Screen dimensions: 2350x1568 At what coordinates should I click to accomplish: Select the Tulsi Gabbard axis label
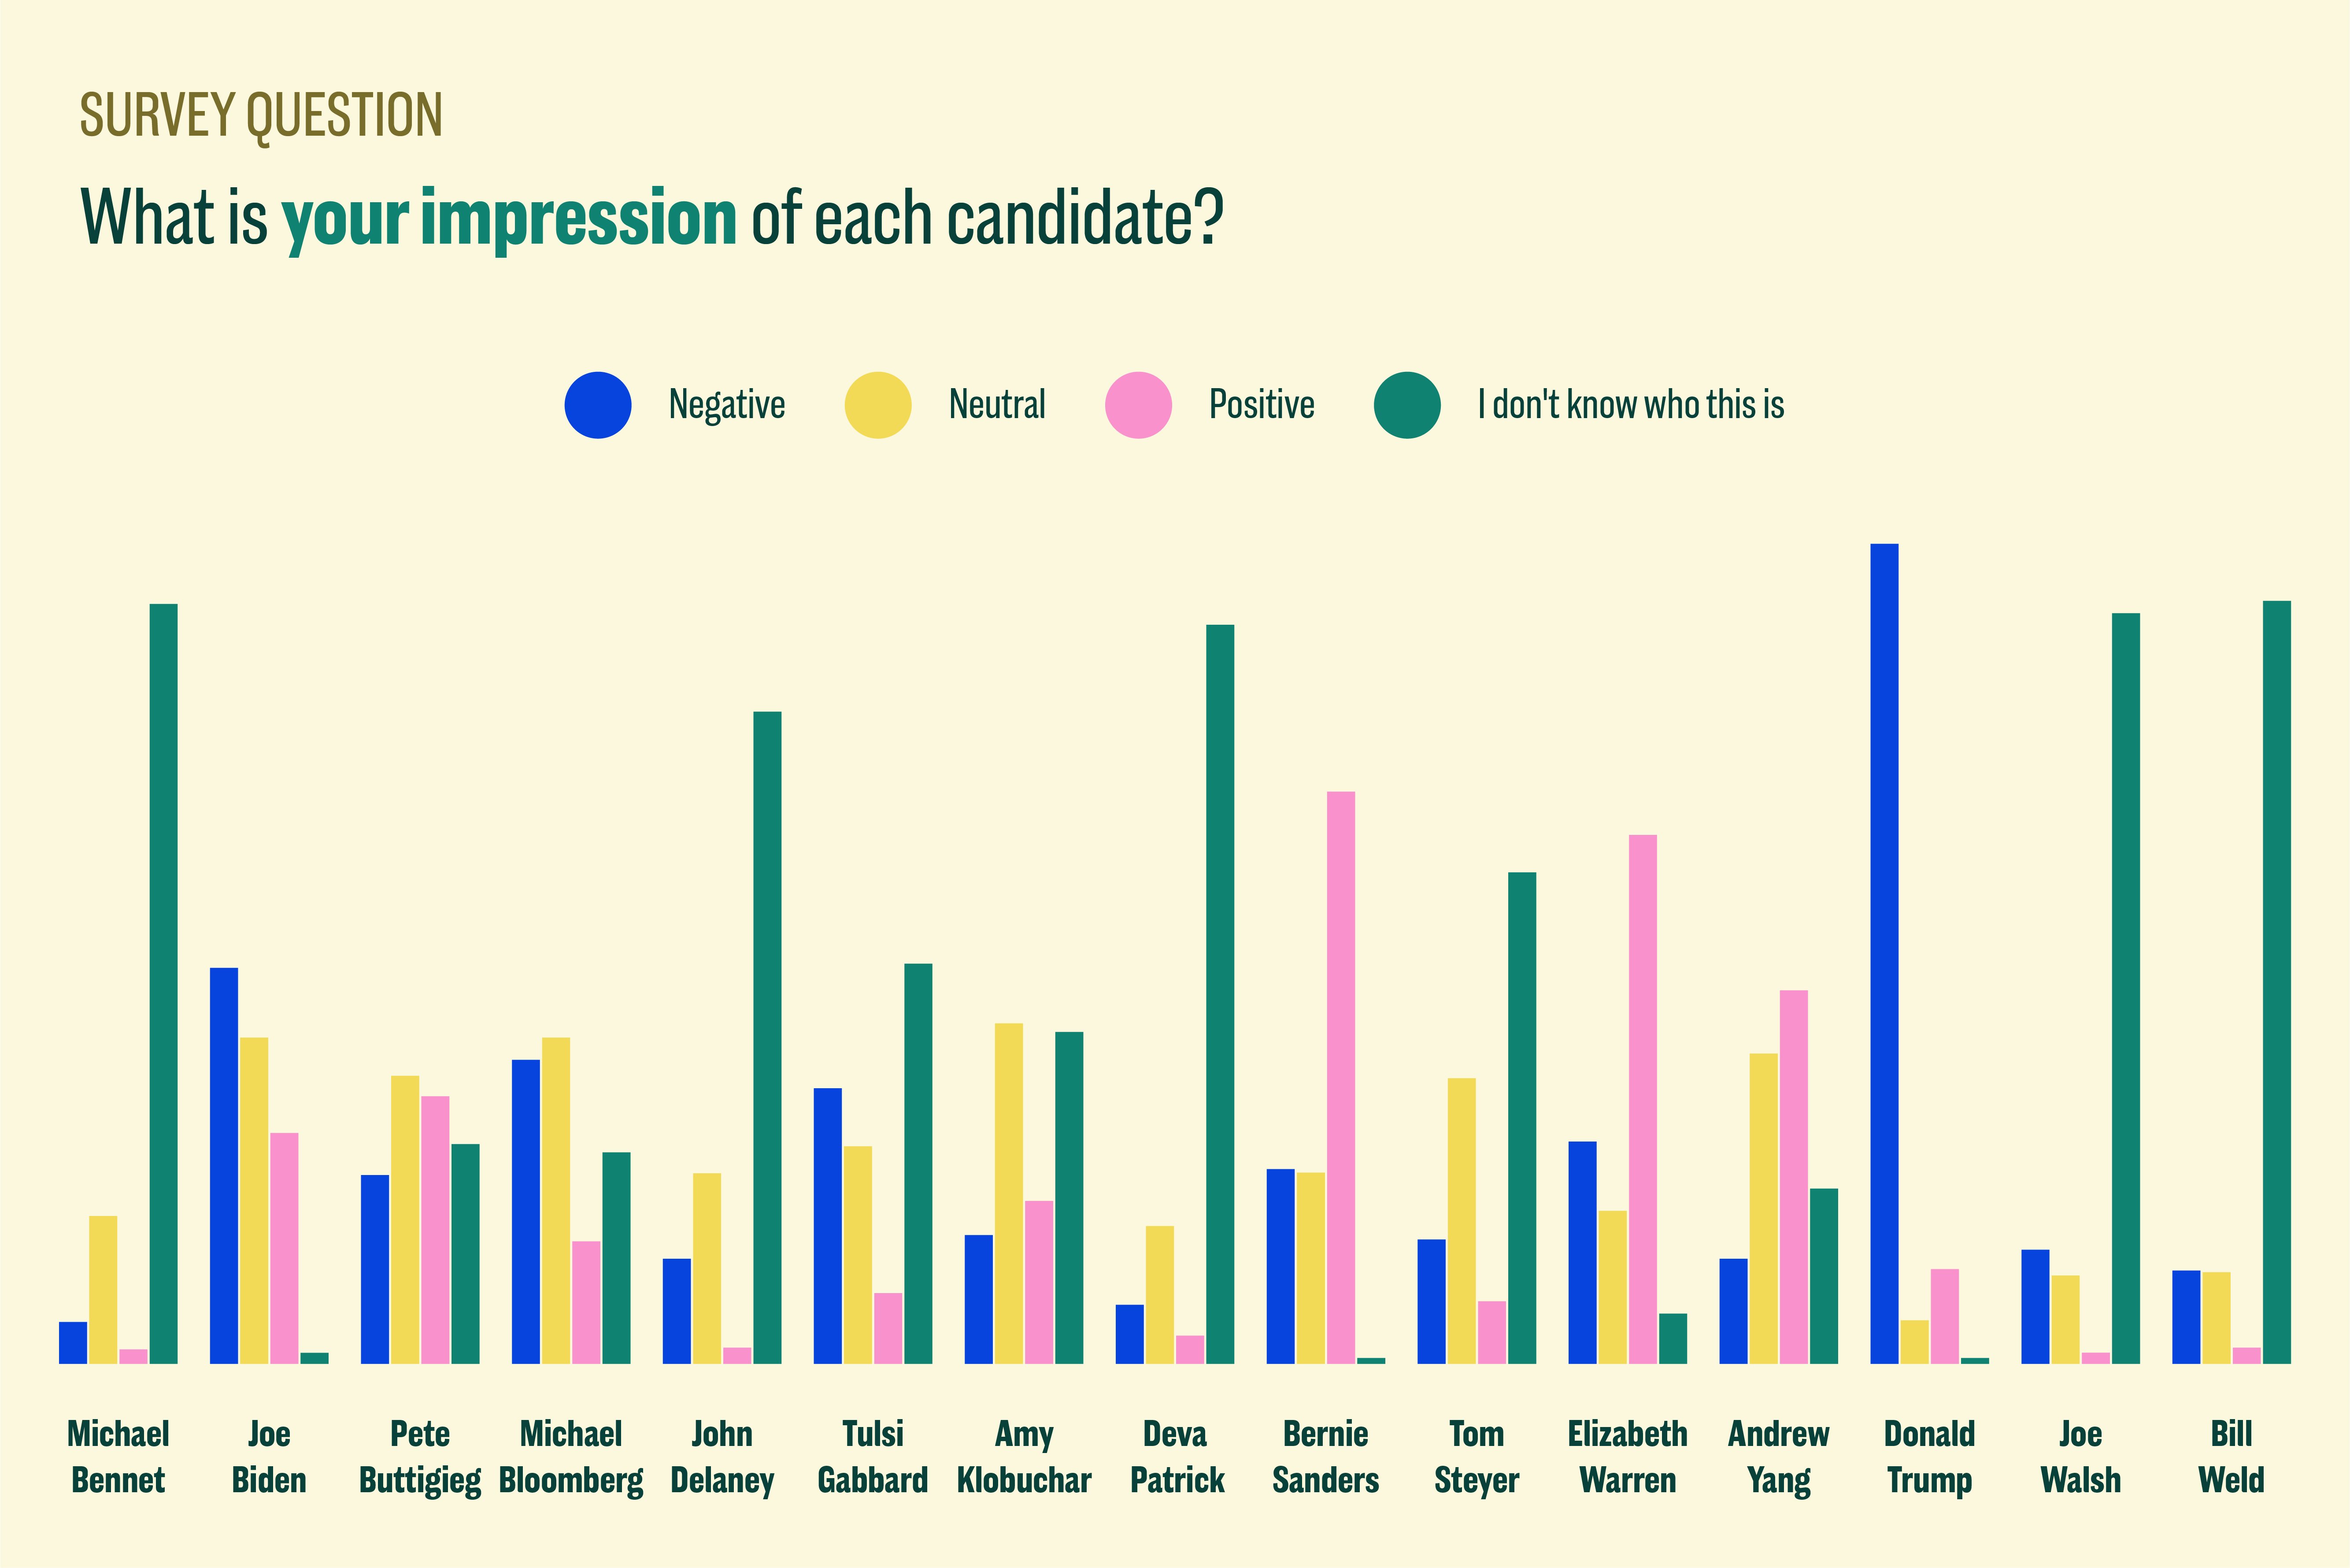(x=873, y=1456)
